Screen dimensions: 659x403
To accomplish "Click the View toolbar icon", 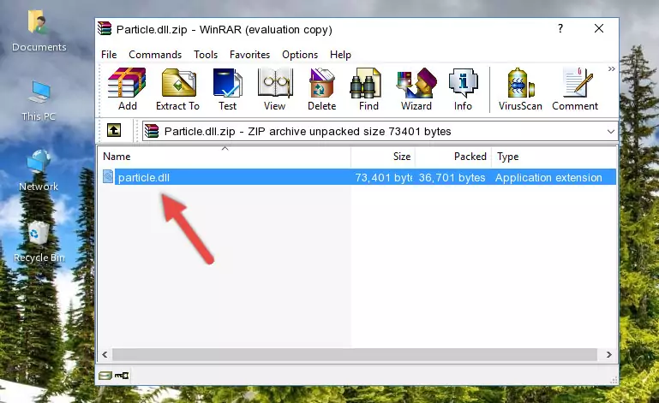I will tap(275, 90).
